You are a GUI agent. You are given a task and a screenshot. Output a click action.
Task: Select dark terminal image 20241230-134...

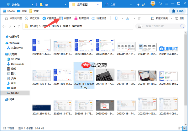pos(41,107)
